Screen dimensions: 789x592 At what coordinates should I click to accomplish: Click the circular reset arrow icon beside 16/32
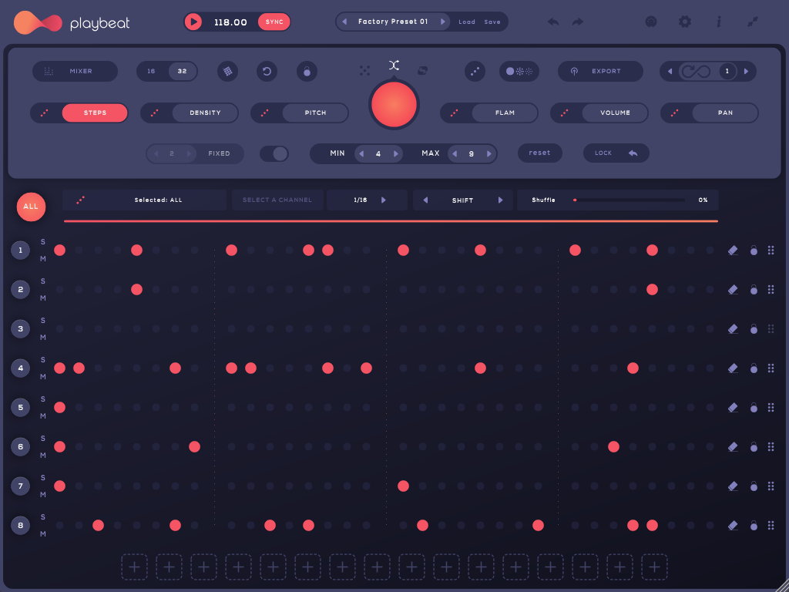(x=267, y=72)
